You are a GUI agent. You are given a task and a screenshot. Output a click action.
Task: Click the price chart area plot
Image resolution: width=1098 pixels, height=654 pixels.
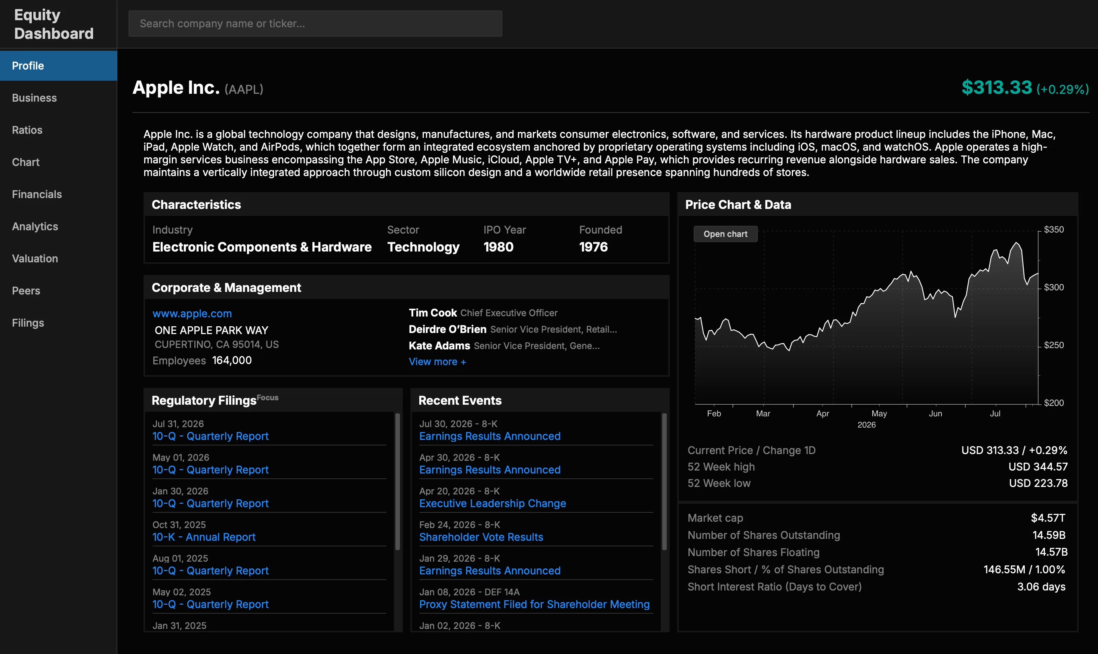click(x=866, y=317)
